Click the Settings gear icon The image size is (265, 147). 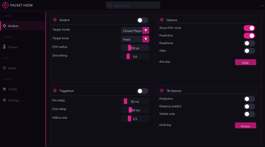(4, 100)
